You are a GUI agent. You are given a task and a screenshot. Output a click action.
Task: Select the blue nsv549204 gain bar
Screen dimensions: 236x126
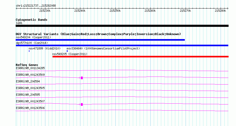click(x=100, y=40)
